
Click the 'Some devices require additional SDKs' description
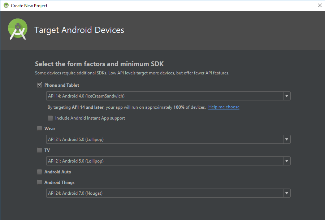point(132,73)
